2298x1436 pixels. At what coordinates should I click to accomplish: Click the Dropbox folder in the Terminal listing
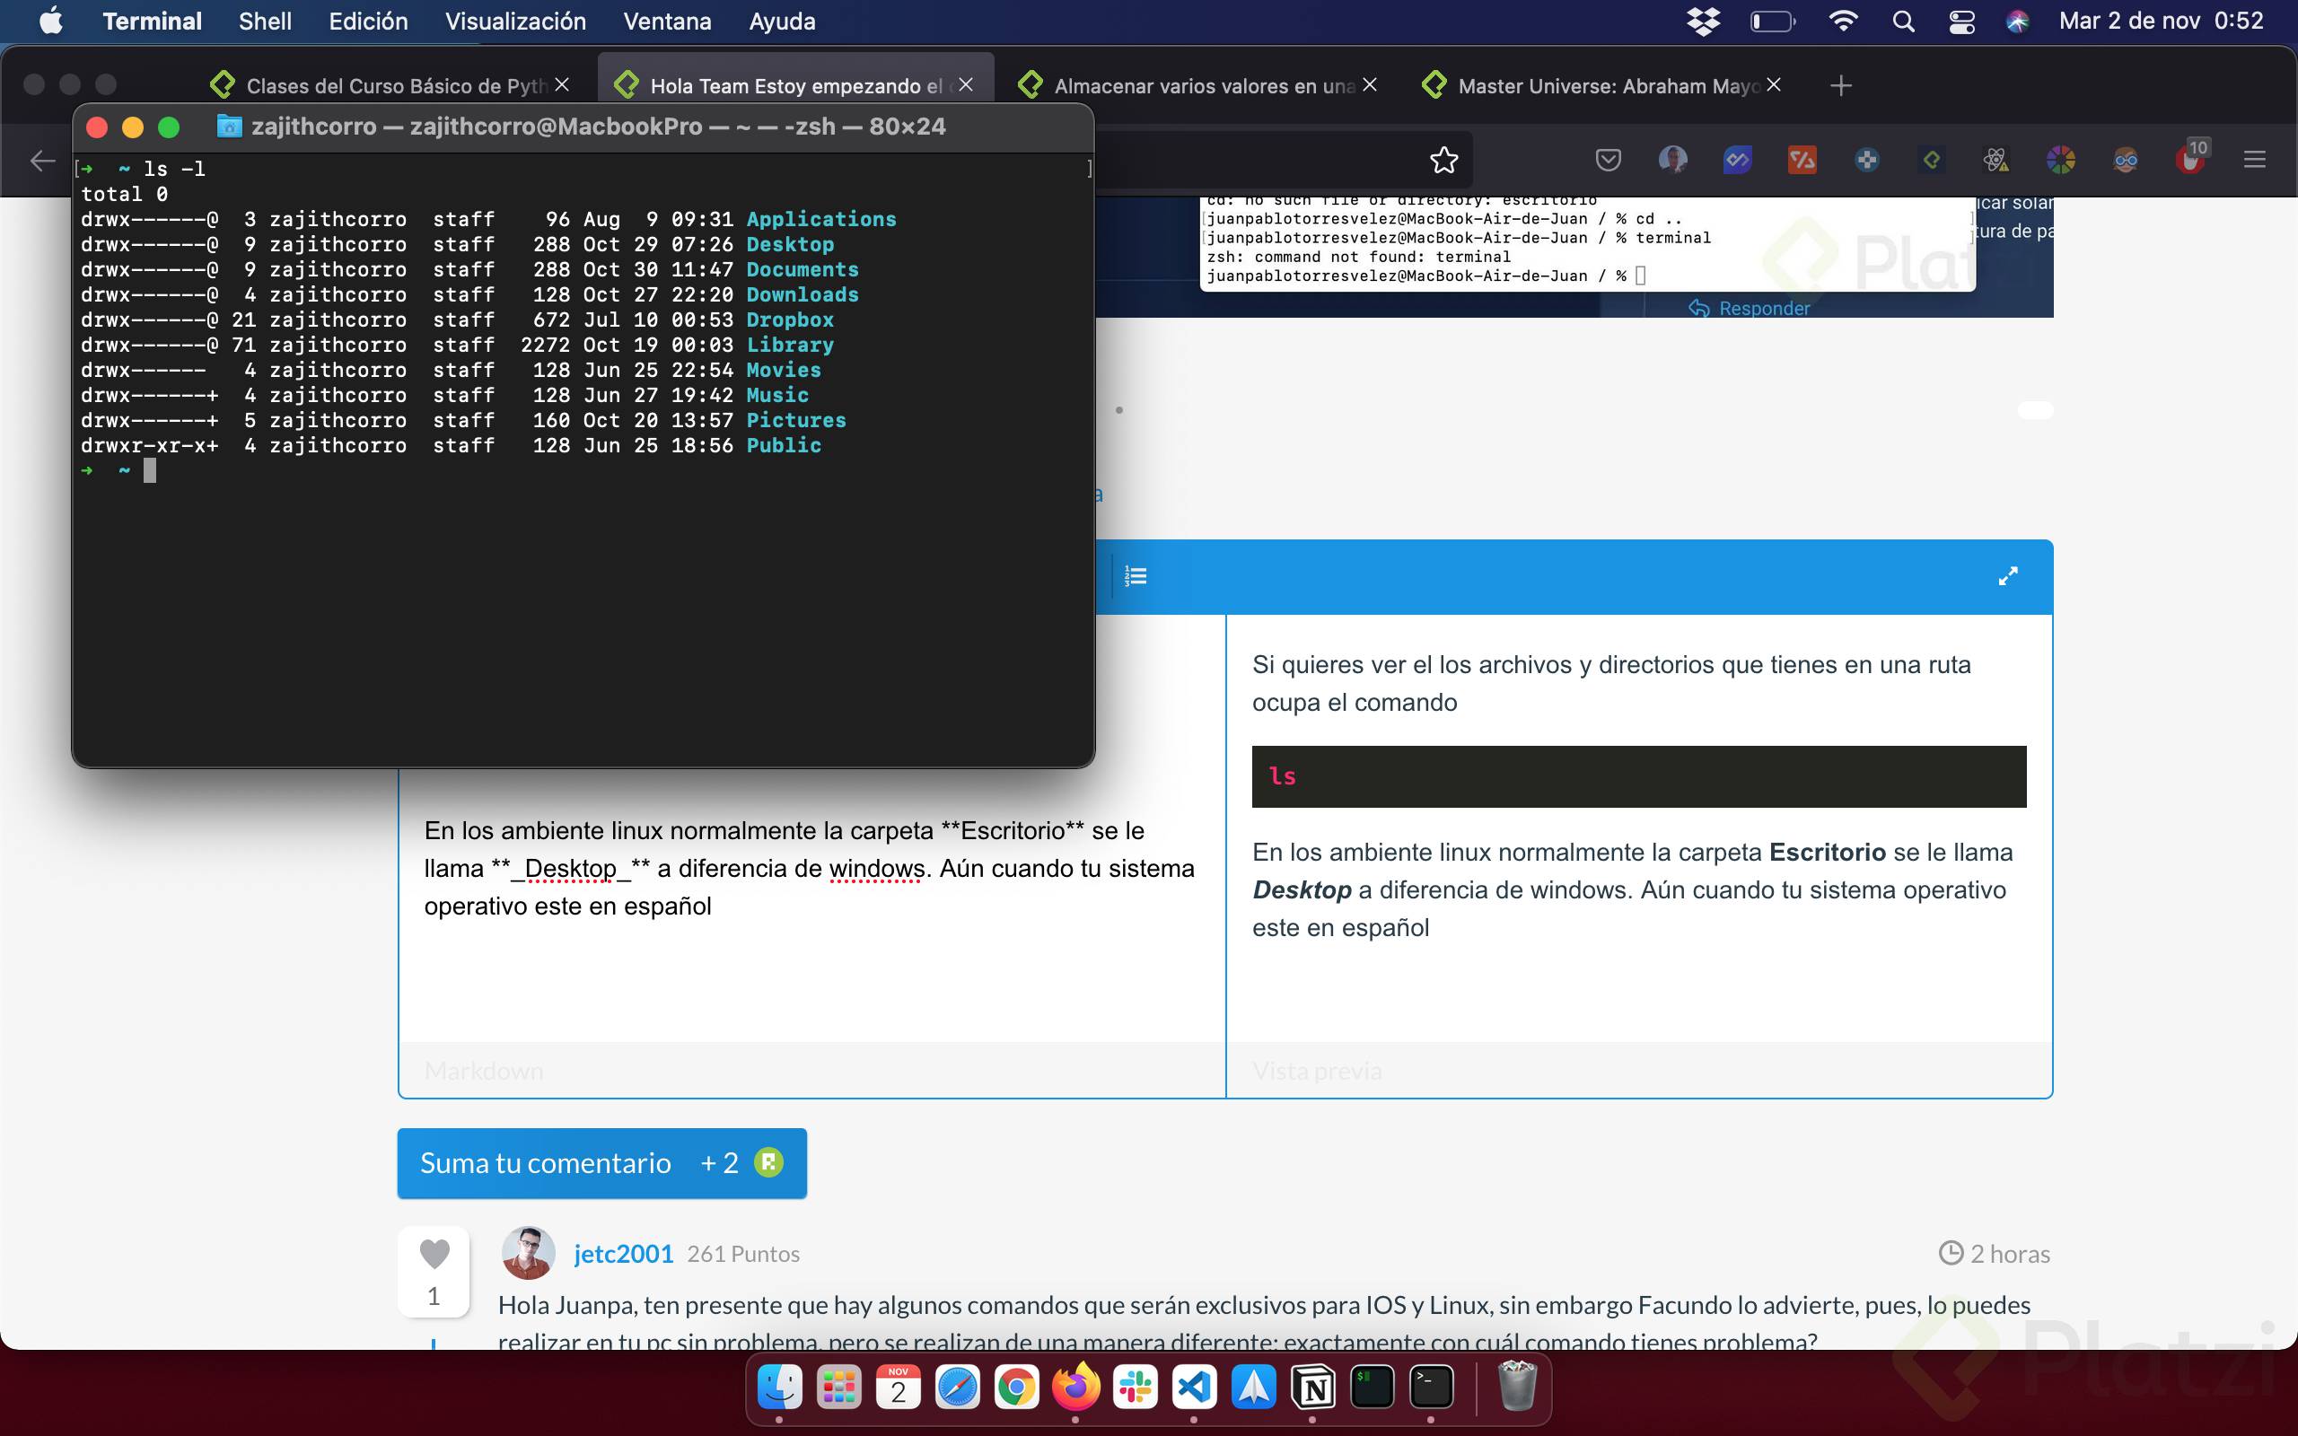(x=790, y=320)
